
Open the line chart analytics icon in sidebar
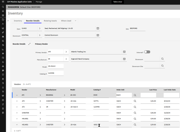coord(3,49)
